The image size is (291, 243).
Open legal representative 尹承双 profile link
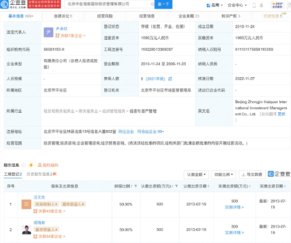click(x=61, y=29)
